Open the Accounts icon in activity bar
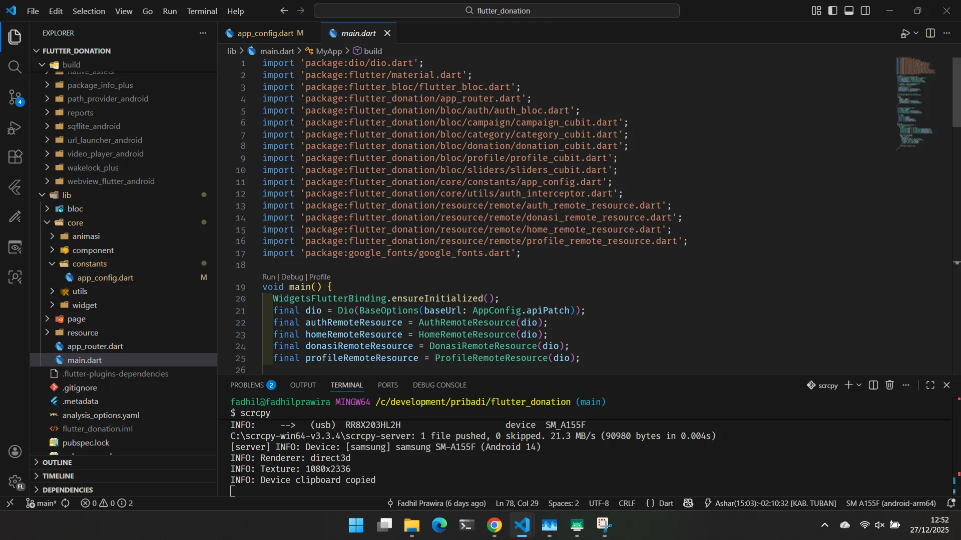Image resolution: width=961 pixels, height=540 pixels. point(15,451)
